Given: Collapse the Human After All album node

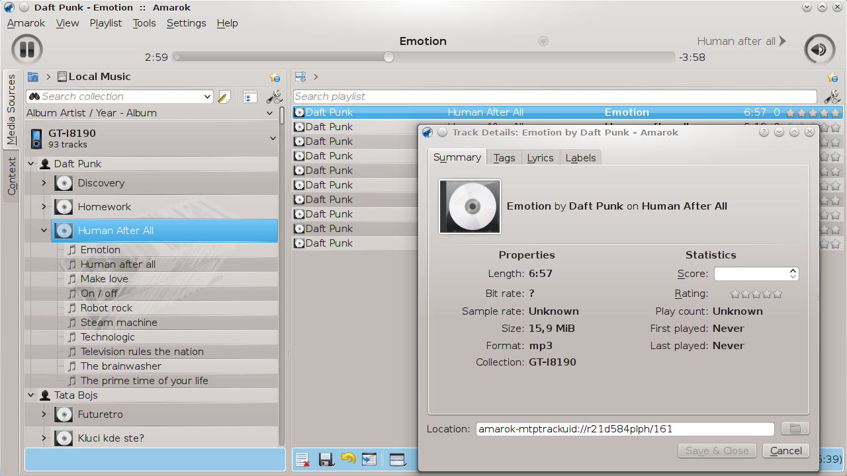Looking at the screenshot, I should pos(44,231).
